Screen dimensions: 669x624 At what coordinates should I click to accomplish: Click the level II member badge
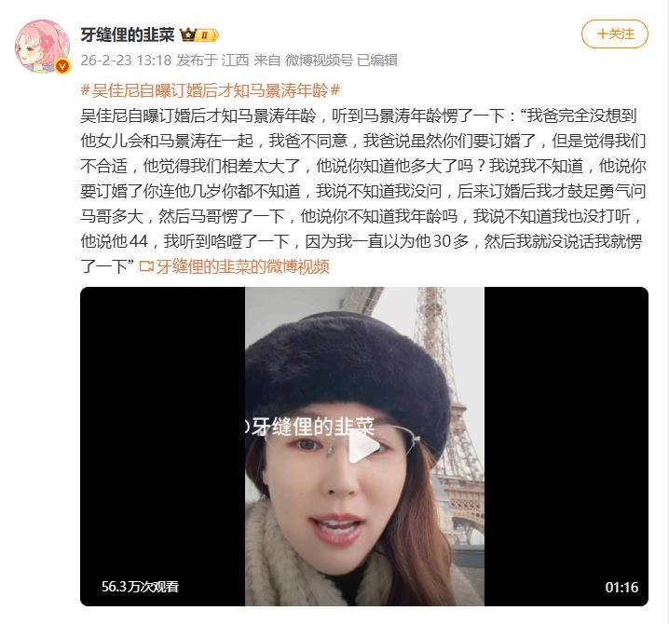207,35
